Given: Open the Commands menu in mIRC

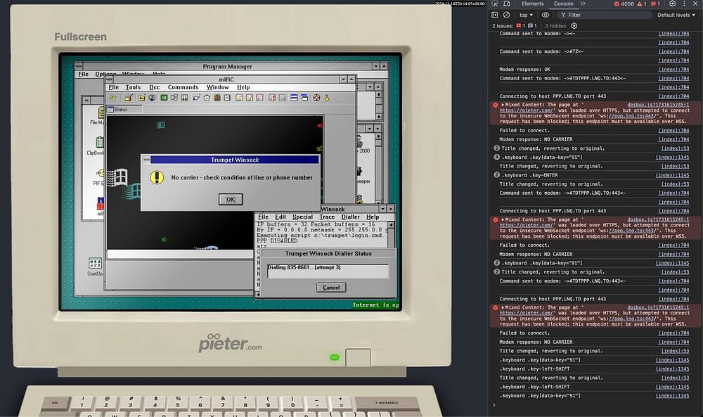Looking at the screenshot, I should (183, 87).
